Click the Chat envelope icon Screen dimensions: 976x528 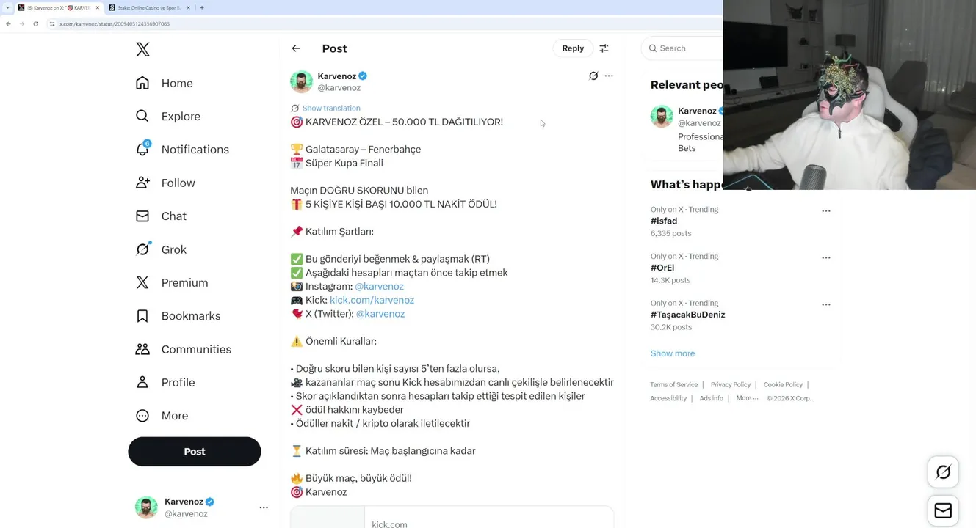[x=142, y=216]
